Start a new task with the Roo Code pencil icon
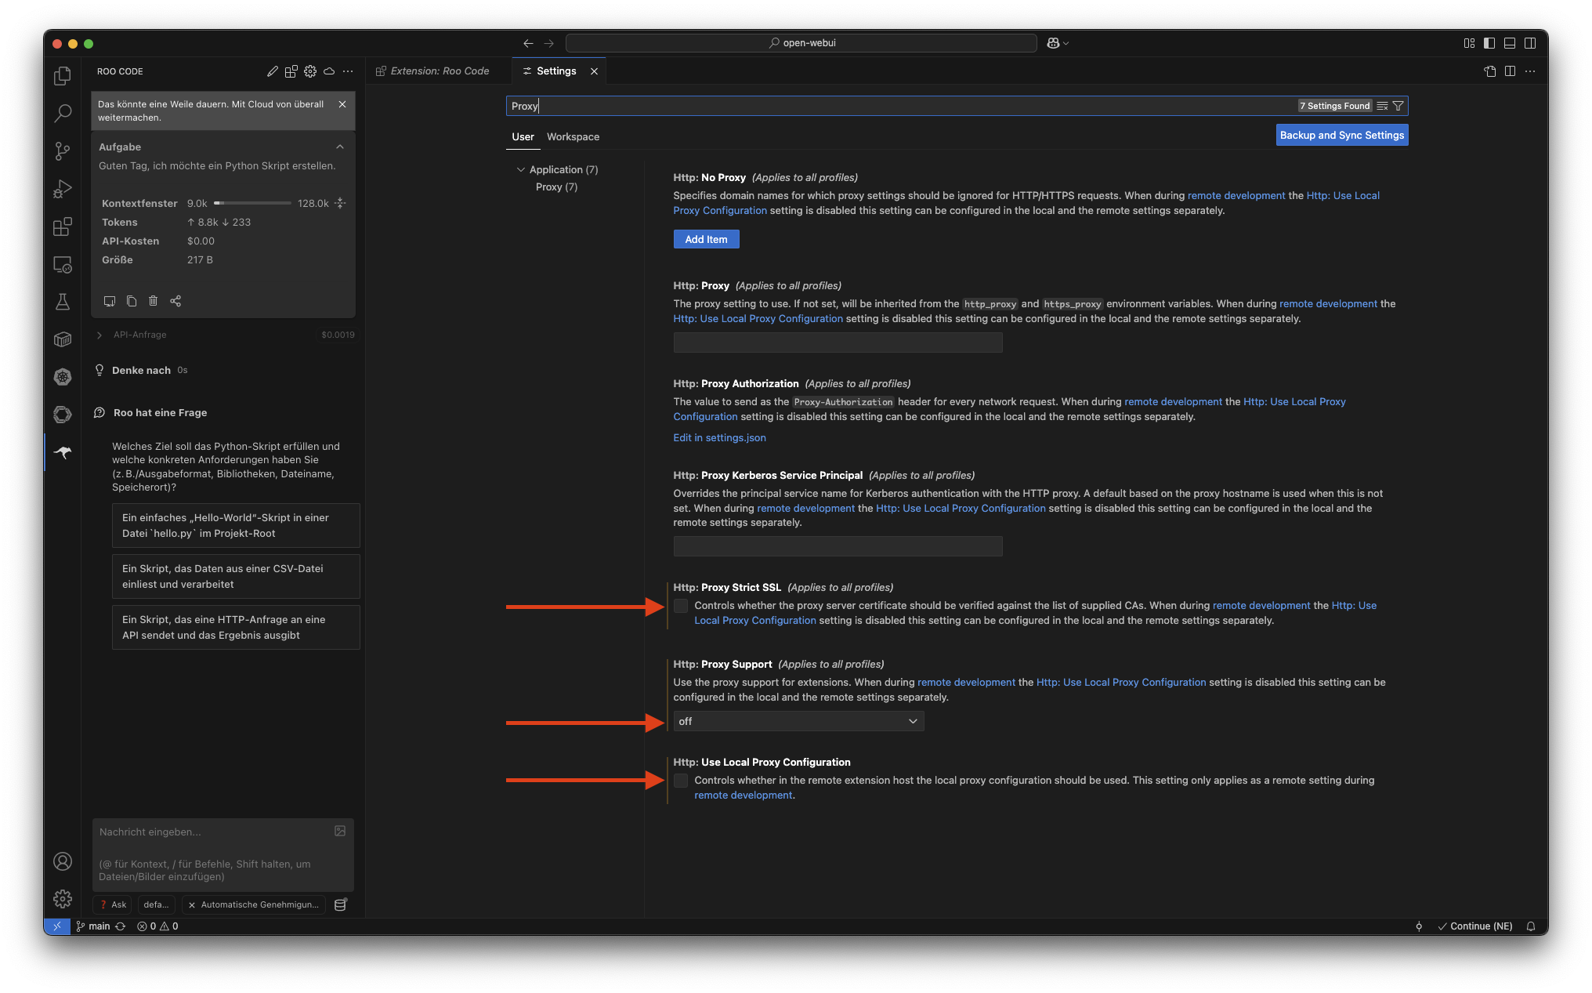Screen dimensions: 1592x993 273,71
